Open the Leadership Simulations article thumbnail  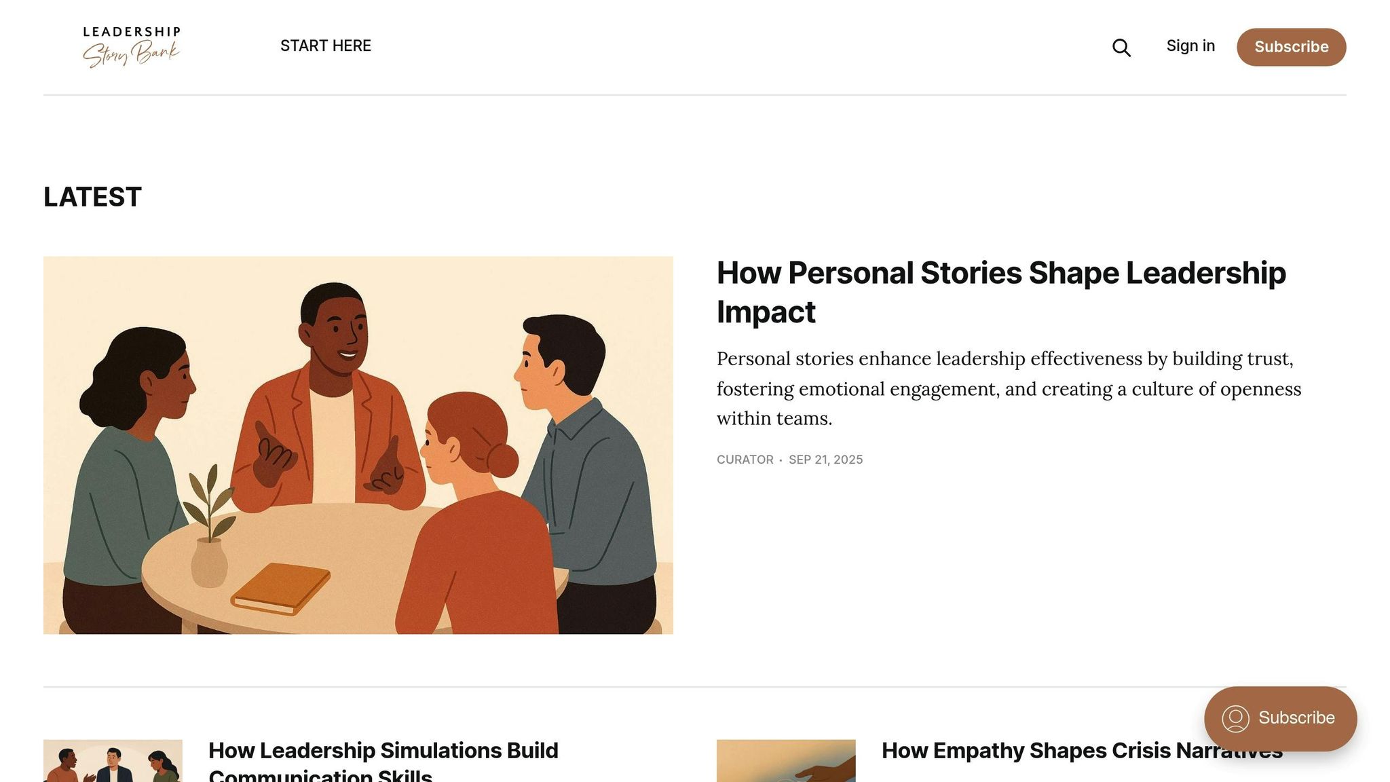pyautogui.click(x=113, y=760)
